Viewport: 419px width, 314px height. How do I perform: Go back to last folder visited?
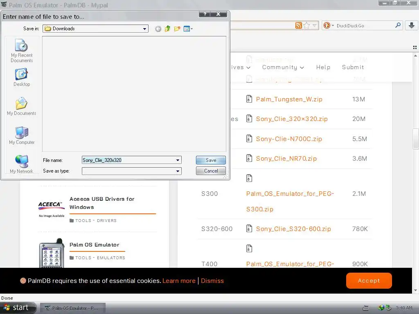[158, 29]
